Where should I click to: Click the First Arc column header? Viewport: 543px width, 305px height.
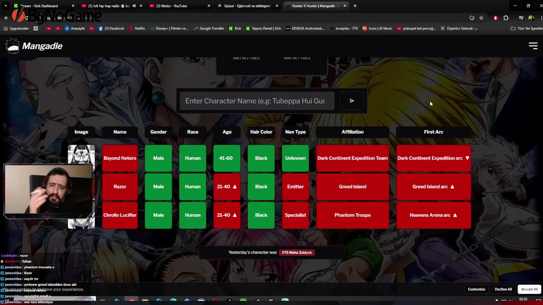pos(434,132)
